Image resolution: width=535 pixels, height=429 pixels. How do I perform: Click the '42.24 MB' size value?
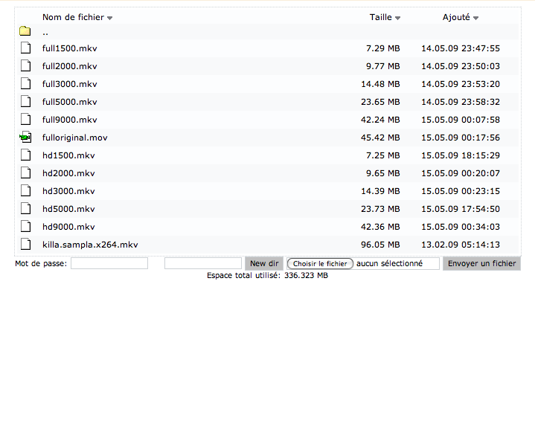click(x=380, y=120)
